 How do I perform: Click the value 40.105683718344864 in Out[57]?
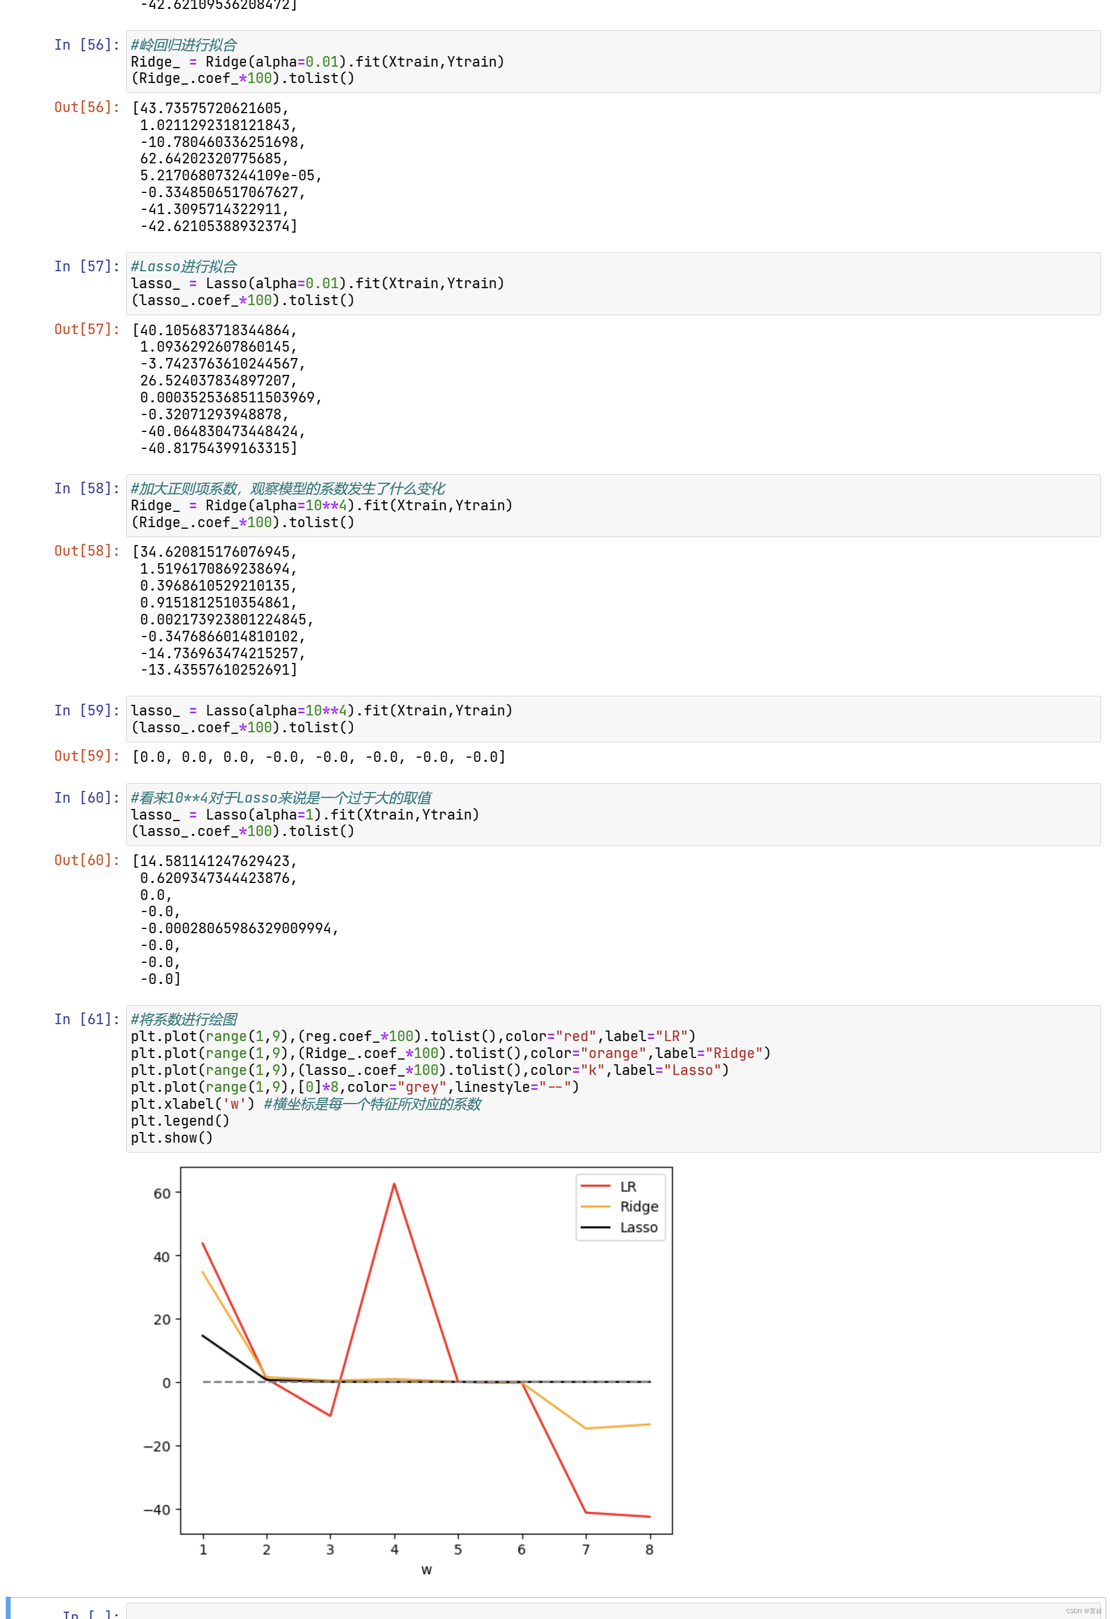[214, 330]
